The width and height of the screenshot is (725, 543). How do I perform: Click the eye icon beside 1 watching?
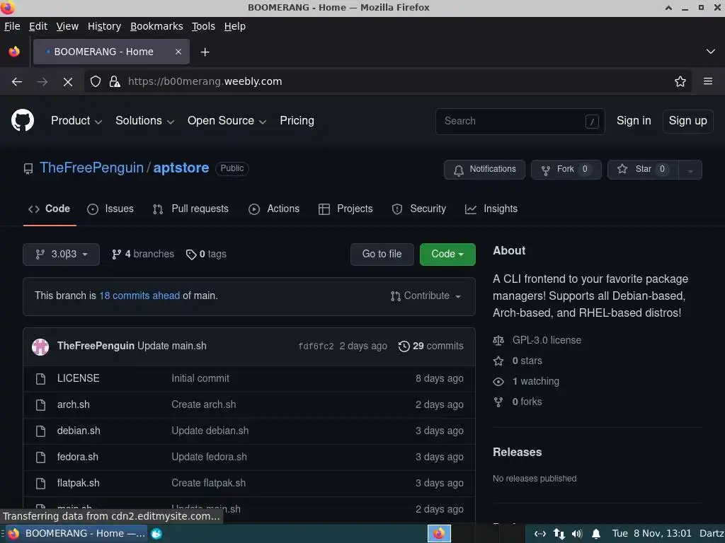pos(498,381)
